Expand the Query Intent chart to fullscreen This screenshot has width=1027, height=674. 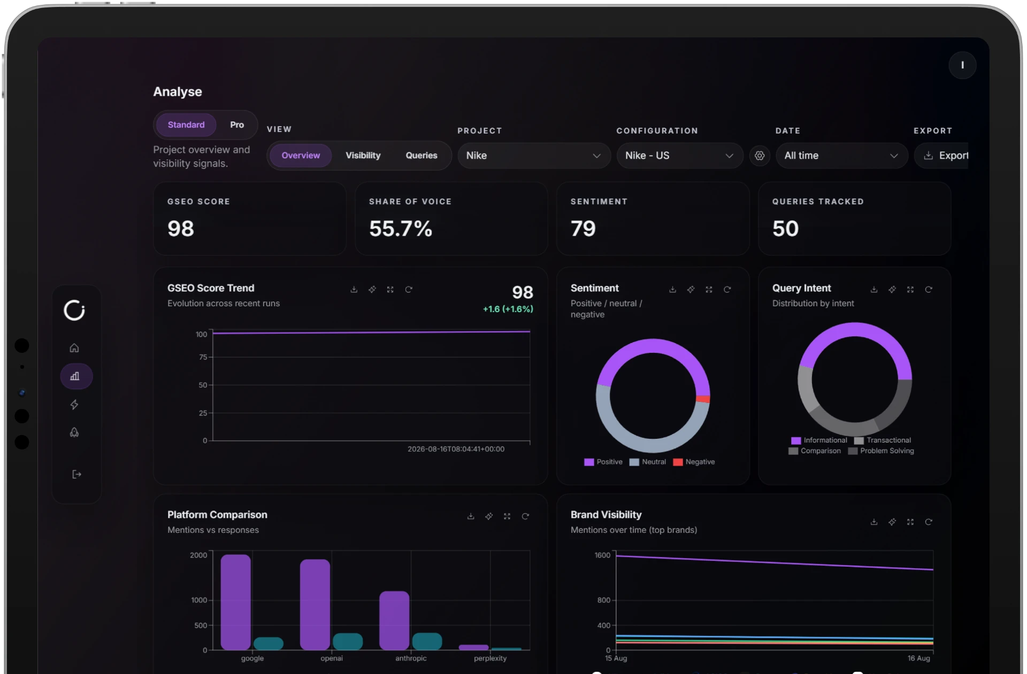tap(910, 289)
